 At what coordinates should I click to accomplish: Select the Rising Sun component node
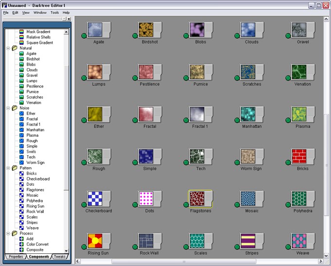click(x=99, y=241)
